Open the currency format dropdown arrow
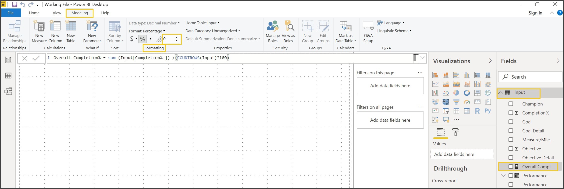 (x=136, y=39)
